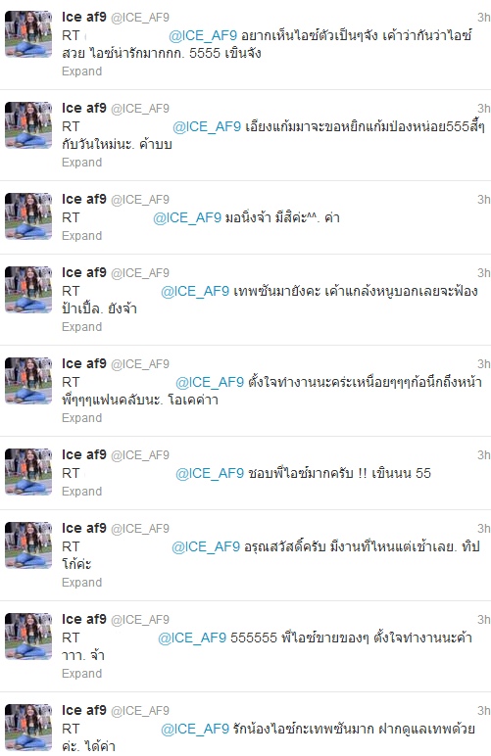
Task: Open the avatar beside the ชอบพี่ไอซ์มากครับ tweet
Action: coord(28,472)
